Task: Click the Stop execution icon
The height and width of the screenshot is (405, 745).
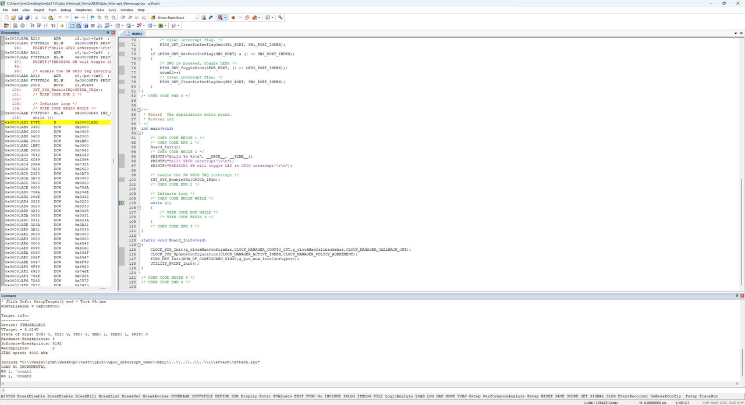Action: coord(23,26)
